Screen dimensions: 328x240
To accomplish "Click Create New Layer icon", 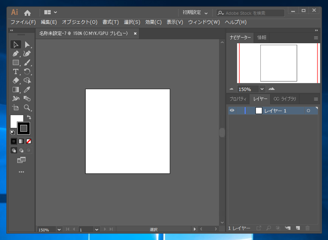I will [298, 228].
